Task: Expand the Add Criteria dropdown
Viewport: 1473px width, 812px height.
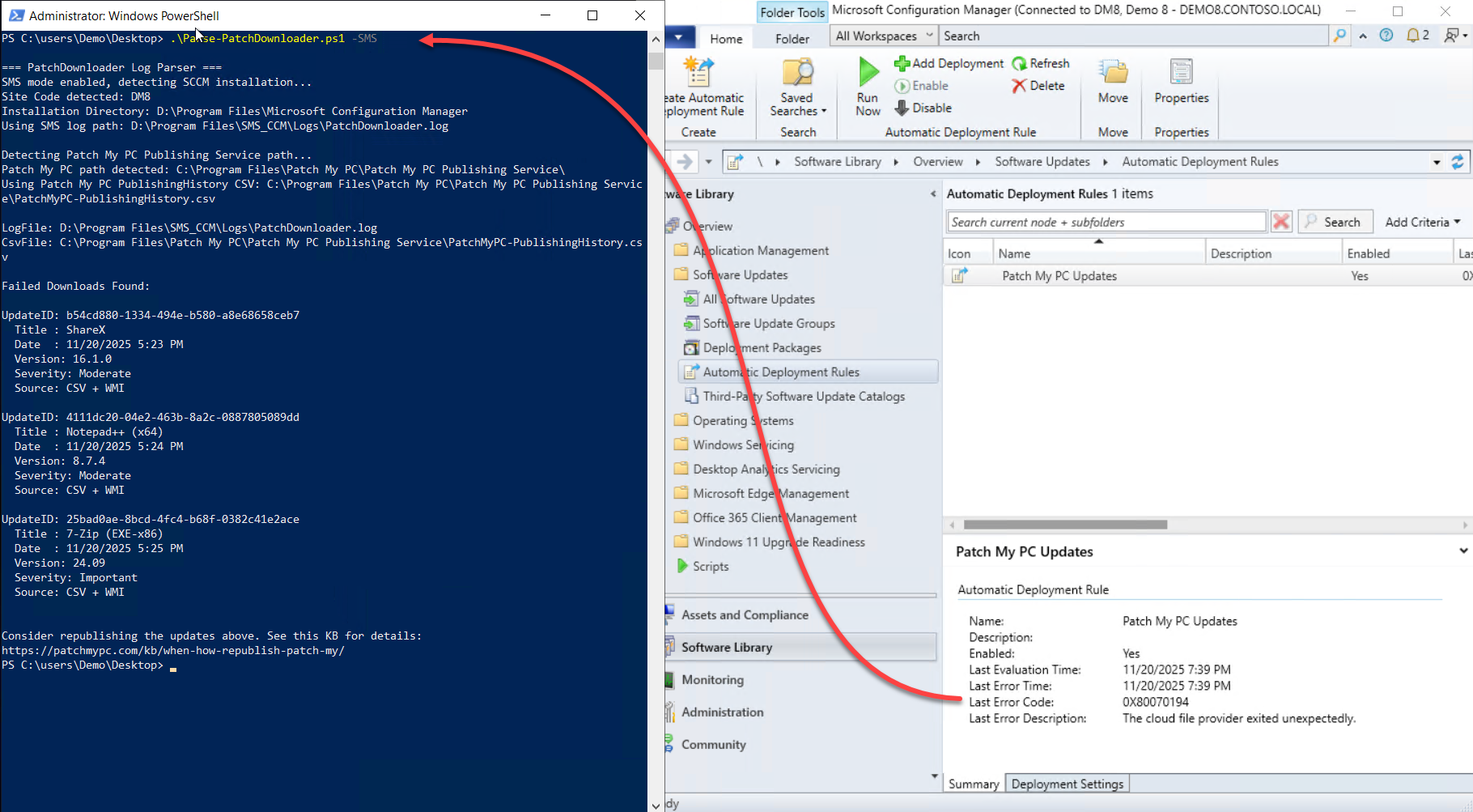Action: tap(1422, 222)
